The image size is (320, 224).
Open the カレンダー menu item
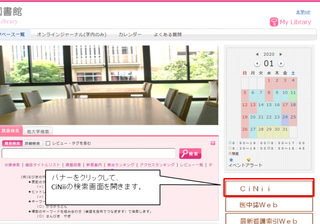pyautogui.click(x=129, y=34)
